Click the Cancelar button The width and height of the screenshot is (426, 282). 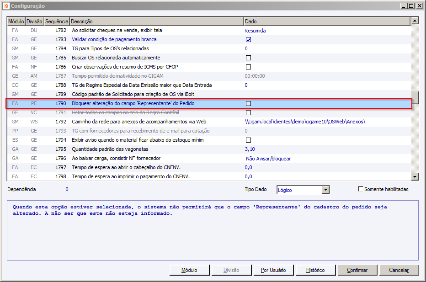point(399,270)
